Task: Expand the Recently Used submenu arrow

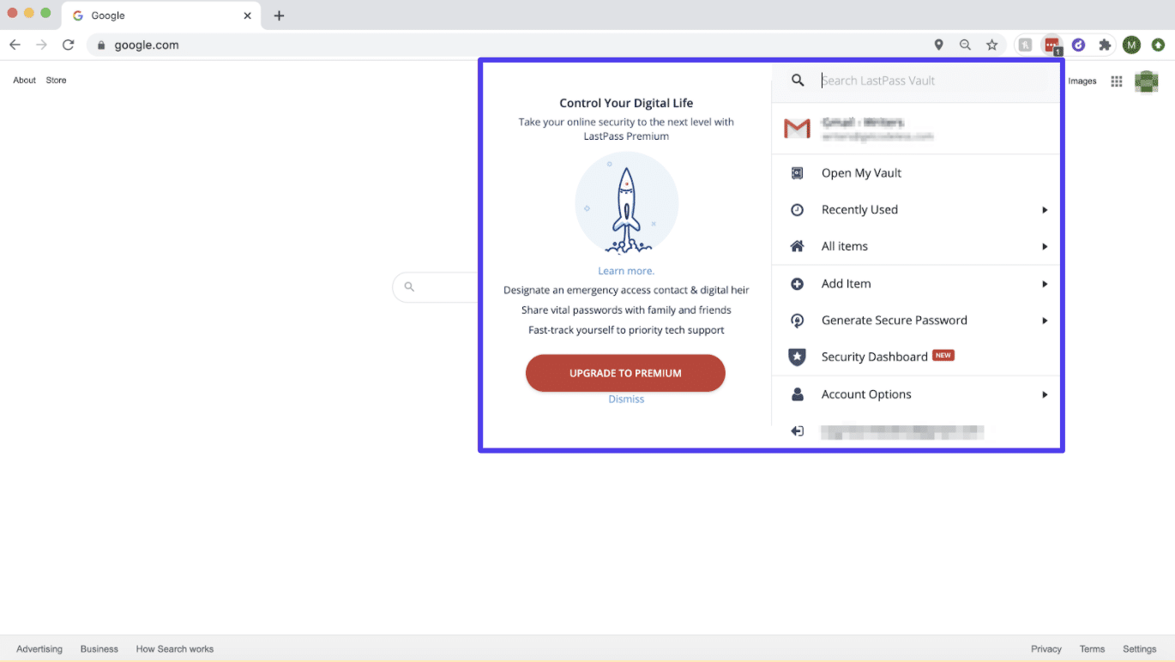Action: (1045, 209)
